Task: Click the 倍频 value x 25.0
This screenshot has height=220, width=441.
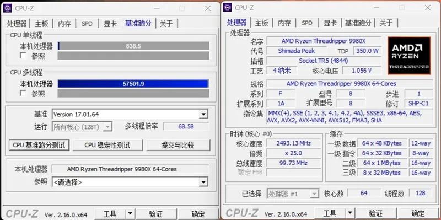Action: coord(294,153)
